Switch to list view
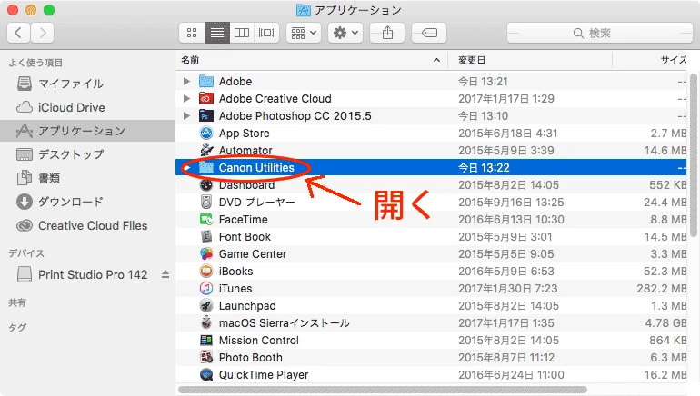 click(x=217, y=33)
